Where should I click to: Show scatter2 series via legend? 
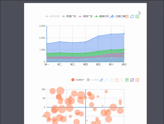click(x=93, y=80)
